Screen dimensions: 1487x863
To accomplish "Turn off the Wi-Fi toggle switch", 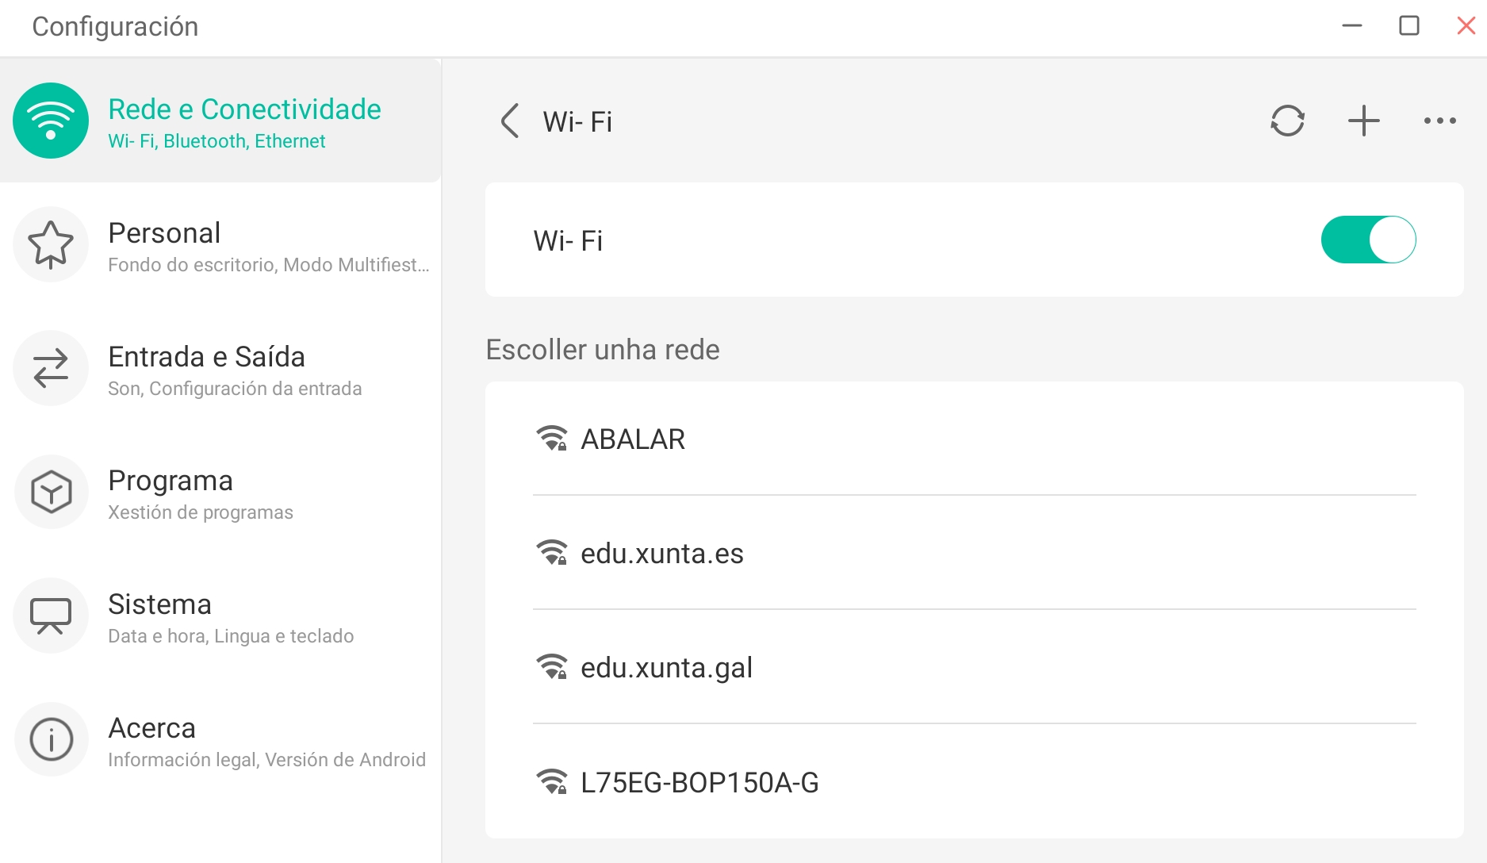I will click(1368, 240).
